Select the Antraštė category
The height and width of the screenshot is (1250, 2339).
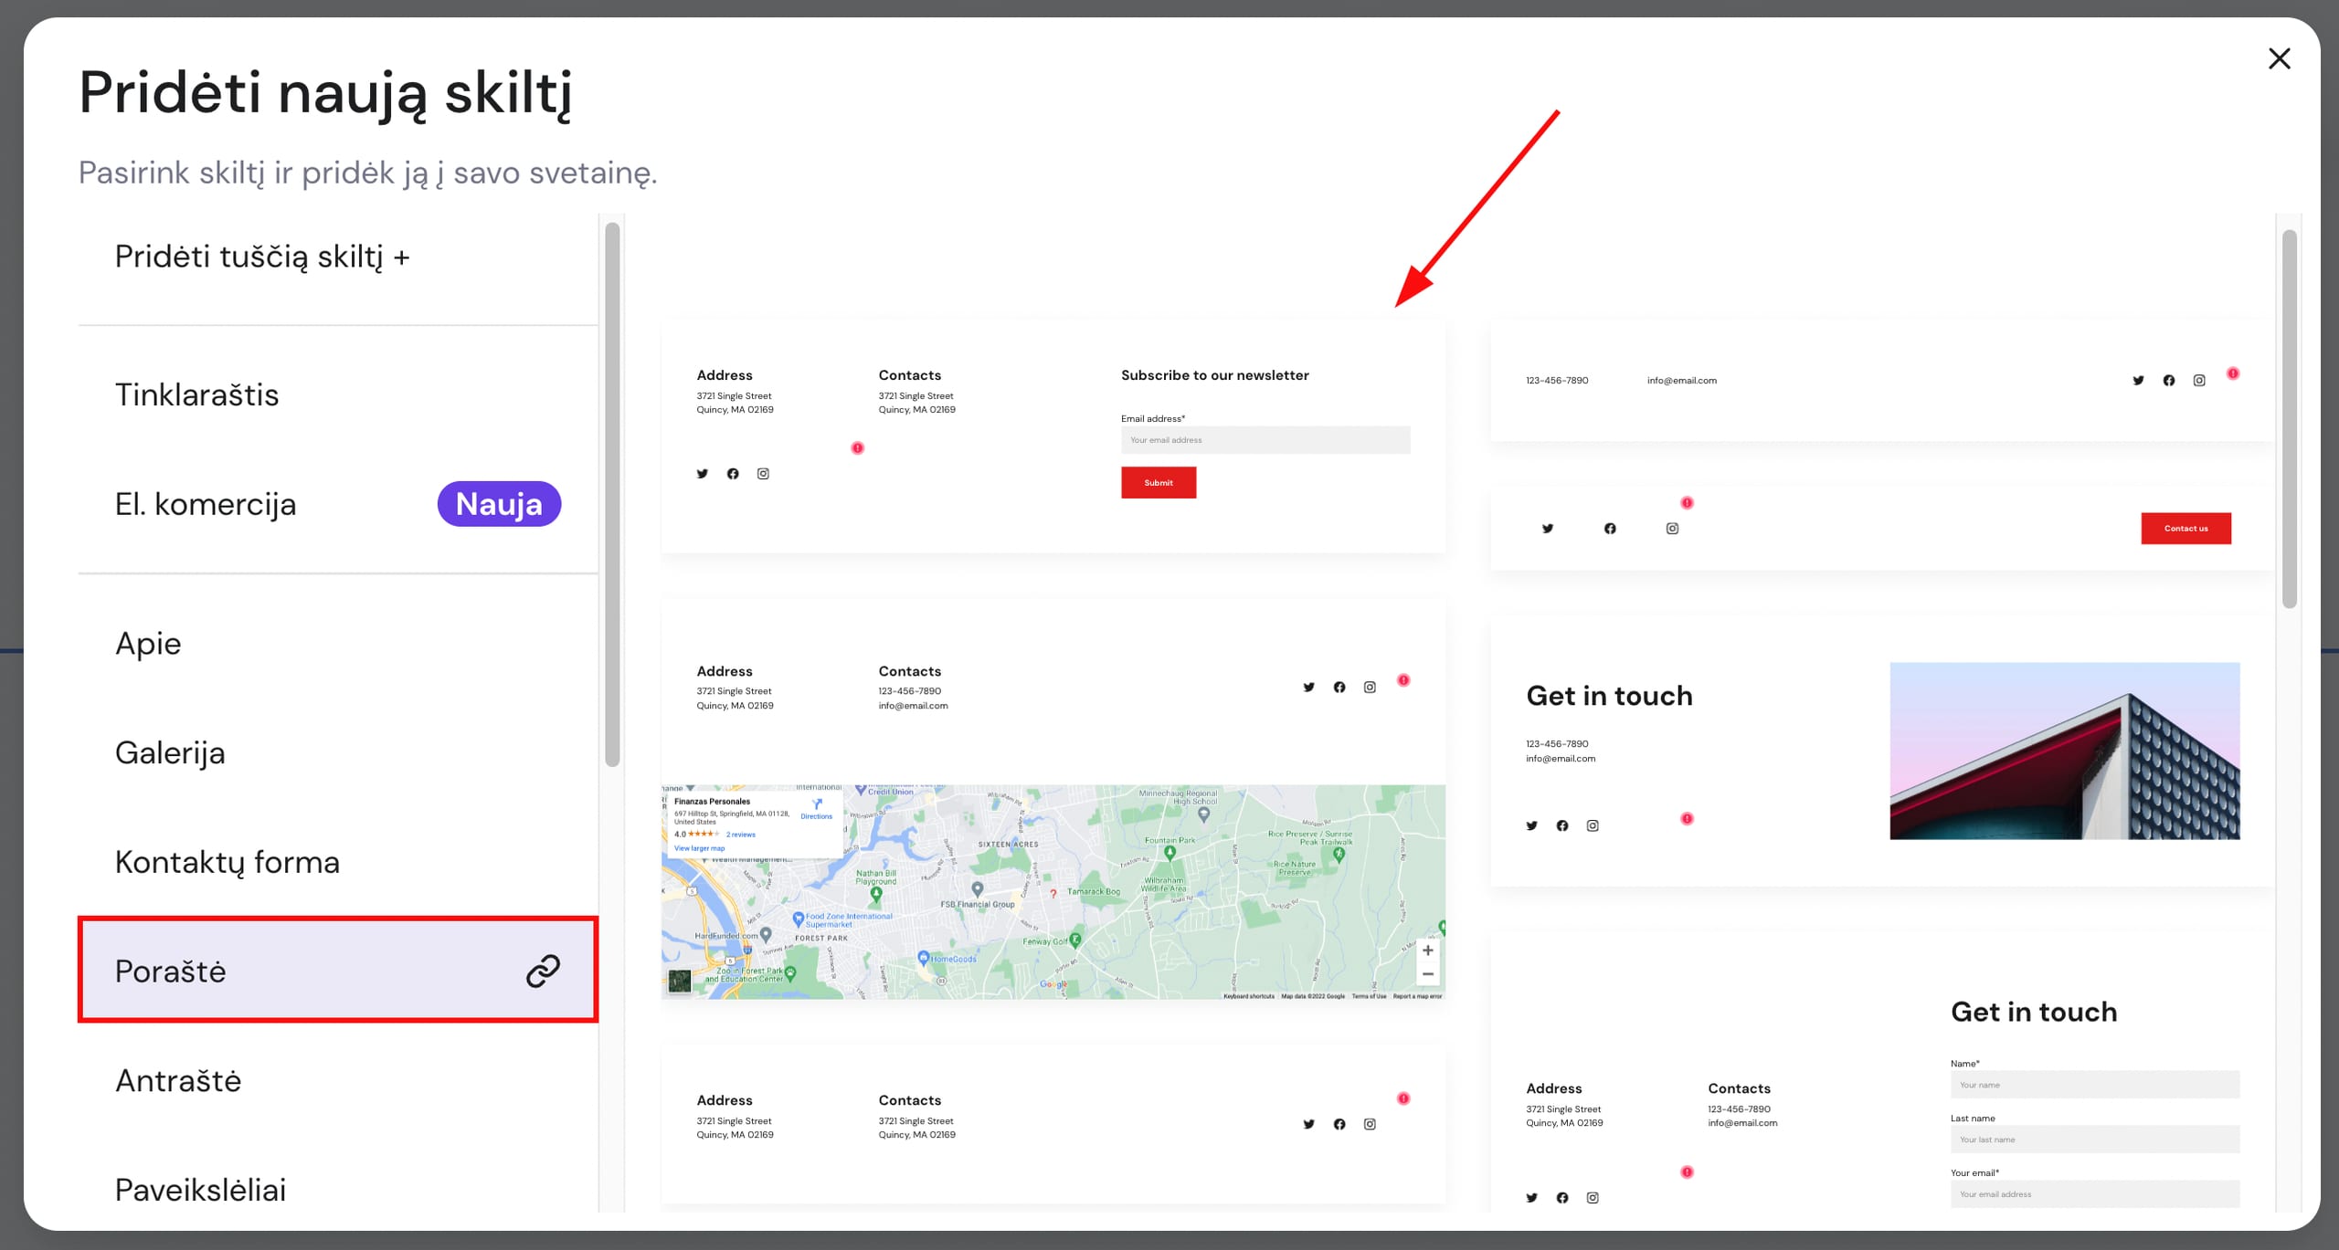178,1080
